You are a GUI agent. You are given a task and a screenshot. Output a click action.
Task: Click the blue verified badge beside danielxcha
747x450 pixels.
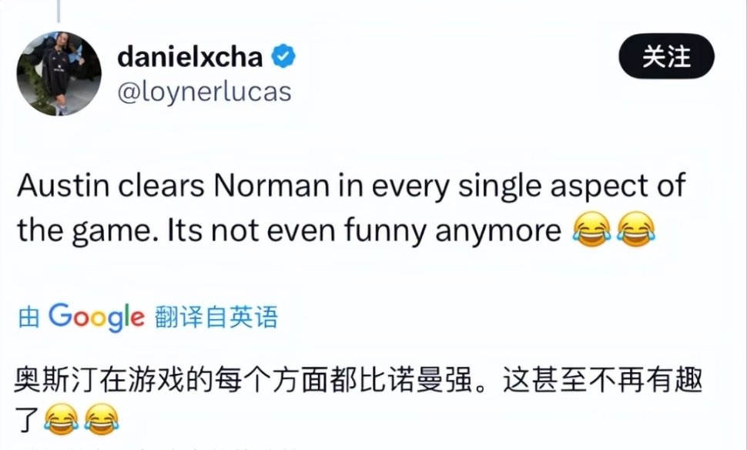pyautogui.click(x=283, y=57)
